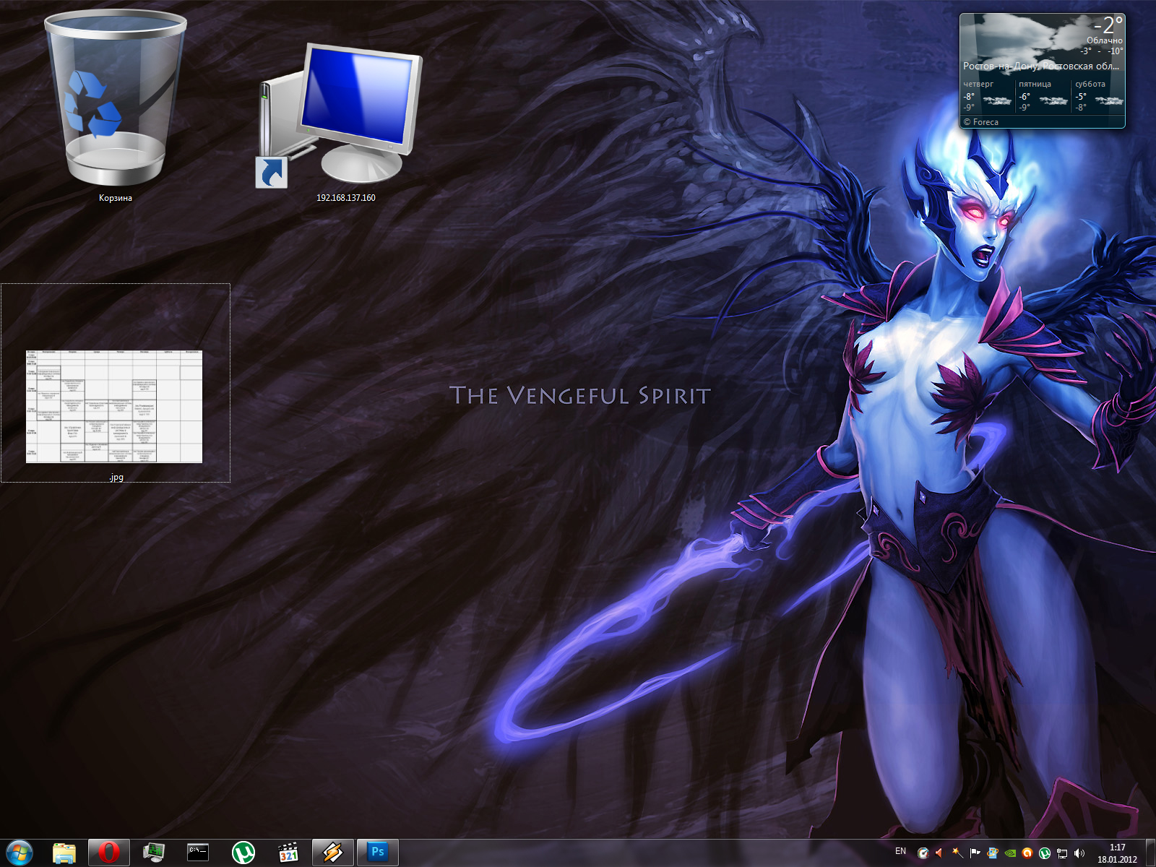Open the network connection tray icon

point(1062,853)
